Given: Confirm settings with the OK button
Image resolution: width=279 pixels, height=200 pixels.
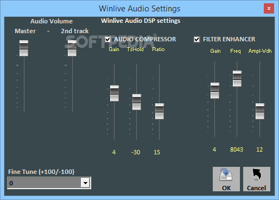Looking at the screenshot, I should pos(226,179).
